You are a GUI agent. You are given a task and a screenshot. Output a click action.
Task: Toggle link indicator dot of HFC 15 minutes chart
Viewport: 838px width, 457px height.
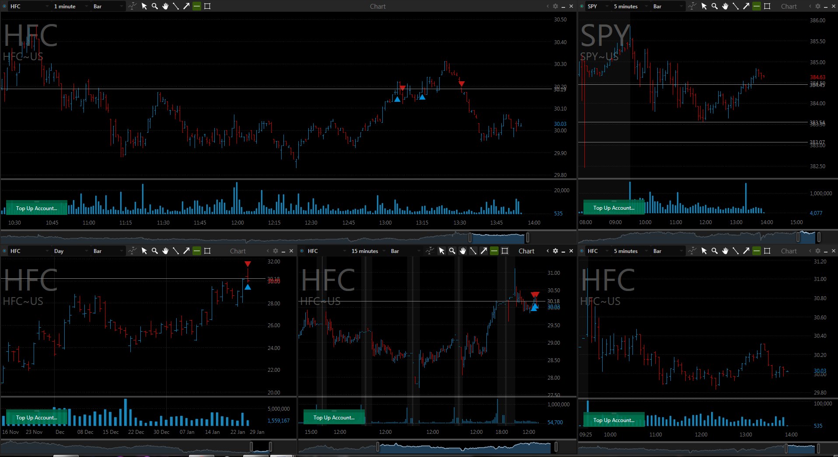[x=302, y=251]
